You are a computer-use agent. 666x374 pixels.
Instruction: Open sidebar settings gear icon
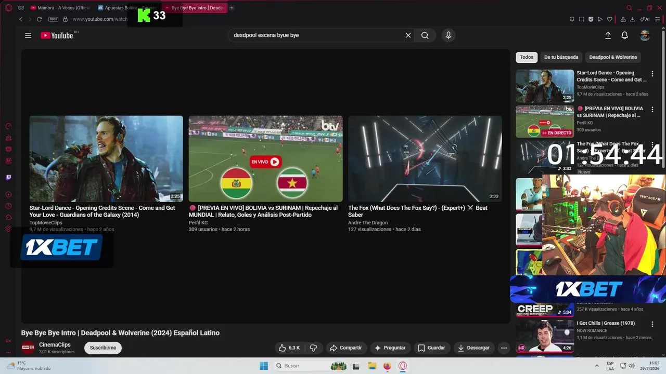pyautogui.click(x=8, y=229)
